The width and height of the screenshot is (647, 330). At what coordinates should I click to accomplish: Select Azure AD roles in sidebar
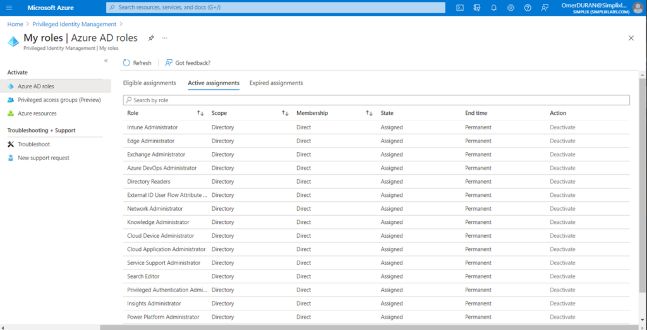click(56, 86)
